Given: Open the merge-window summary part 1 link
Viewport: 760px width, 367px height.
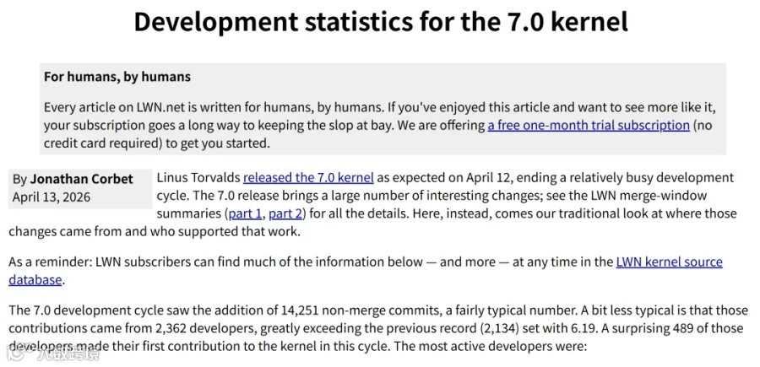Looking at the screenshot, I should point(245,213).
